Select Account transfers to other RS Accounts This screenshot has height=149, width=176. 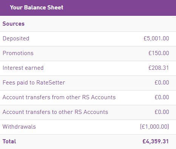[55, 112]
